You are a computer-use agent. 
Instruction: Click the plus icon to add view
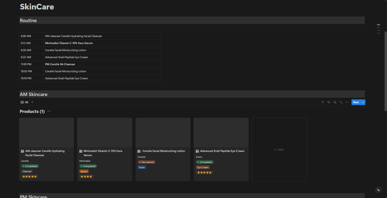coord(32,102)
